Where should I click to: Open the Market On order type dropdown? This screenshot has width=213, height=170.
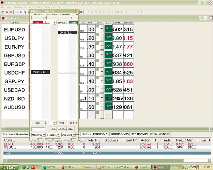[x=44, y=135]
